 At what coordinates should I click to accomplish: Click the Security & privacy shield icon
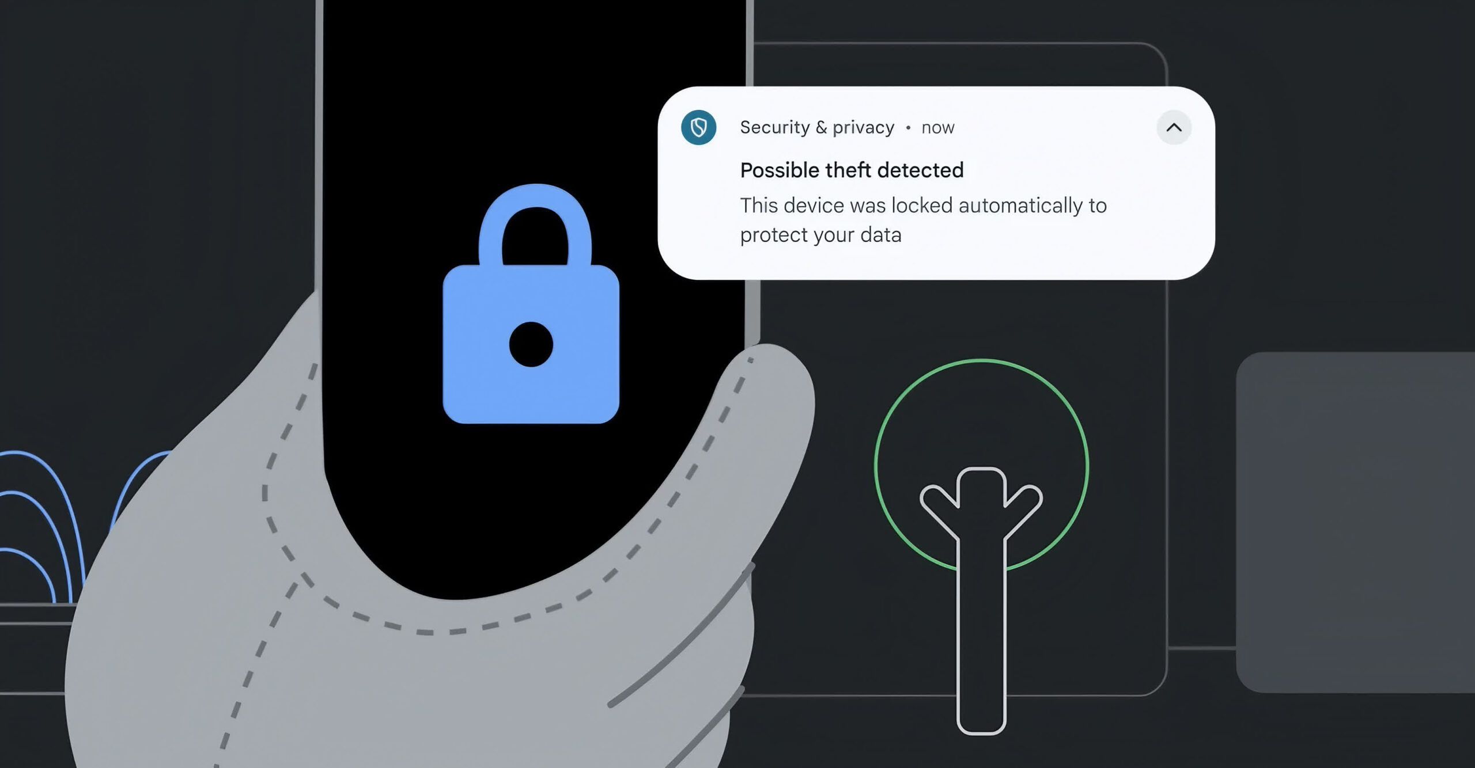(698, 127)
